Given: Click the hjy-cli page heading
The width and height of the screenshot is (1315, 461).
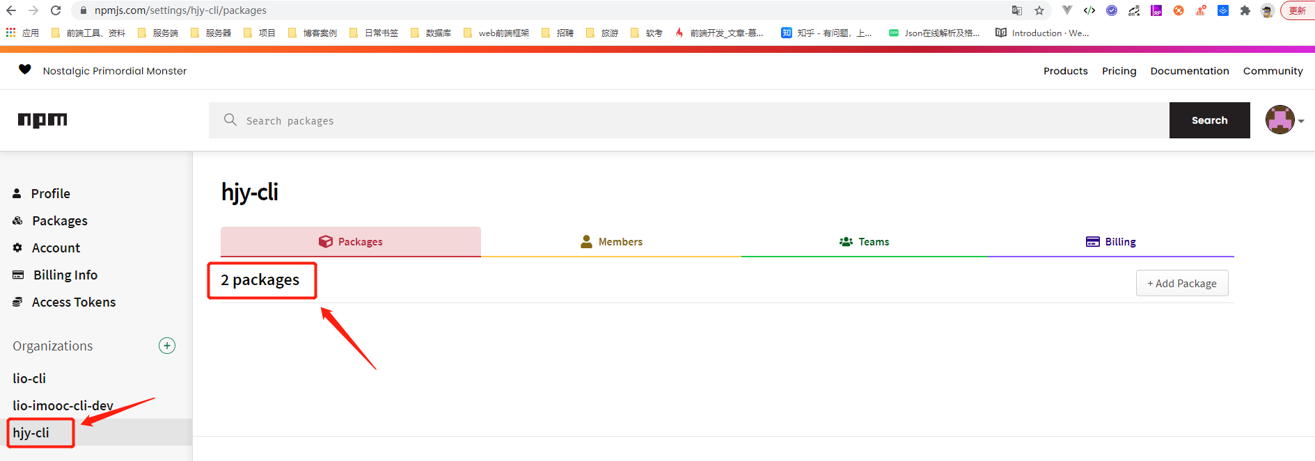Looking at the screenshot, I should 250,192.
